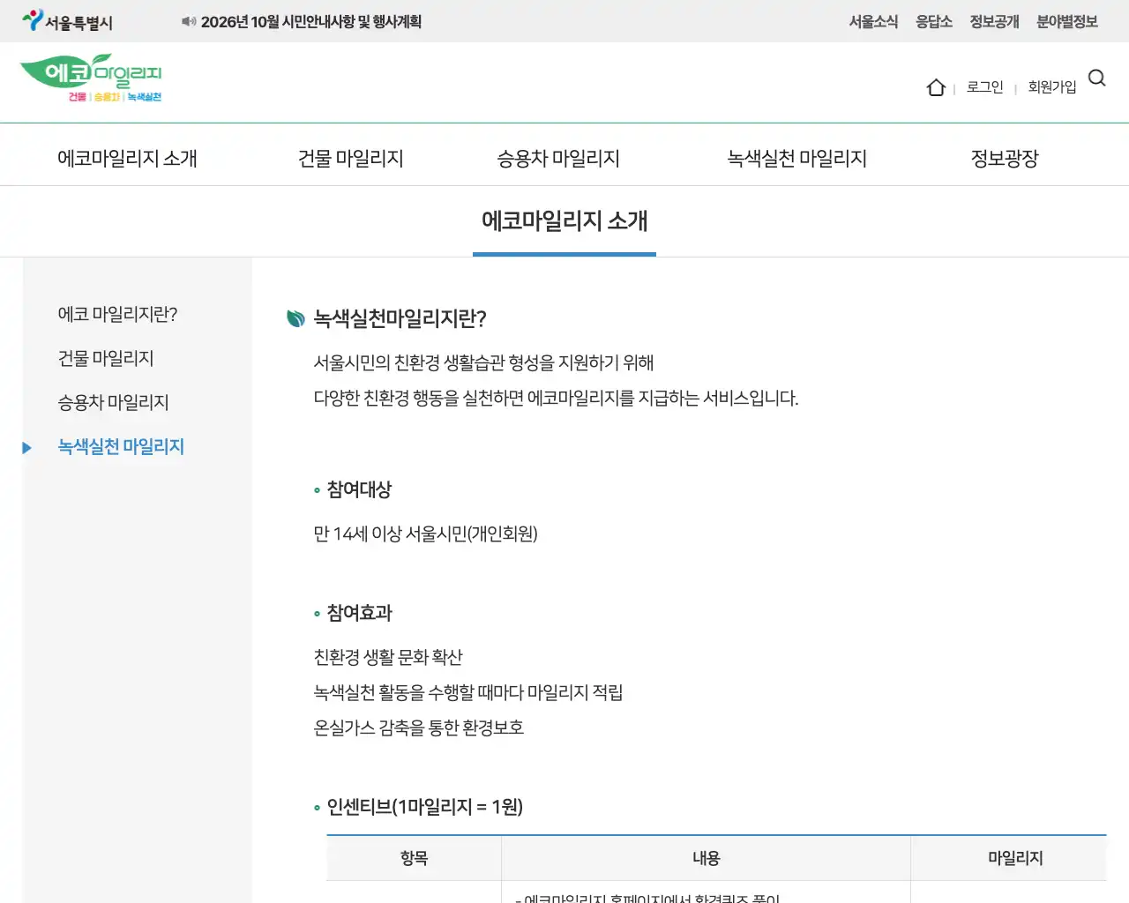Click the line 친환경 생활 문화 확산
Screen dimensions: 1129x903
click(388, 657)
